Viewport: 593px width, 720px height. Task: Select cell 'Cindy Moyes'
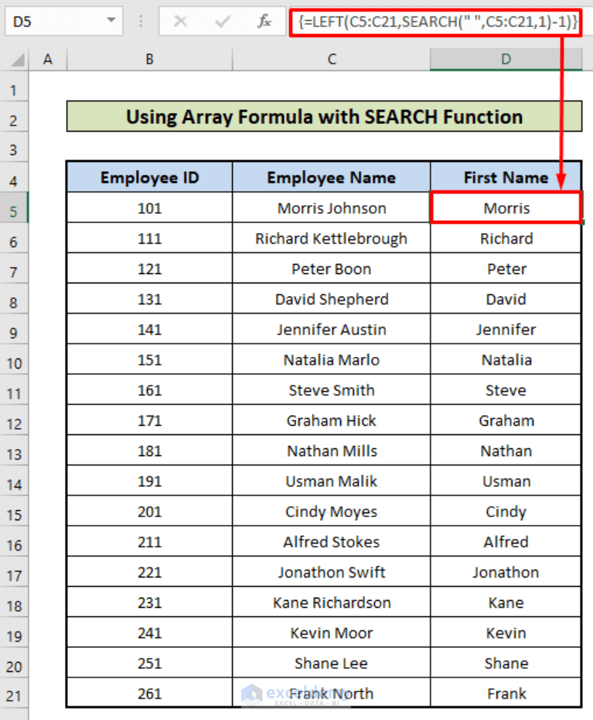pyautogui.click(x=331, y=511)
